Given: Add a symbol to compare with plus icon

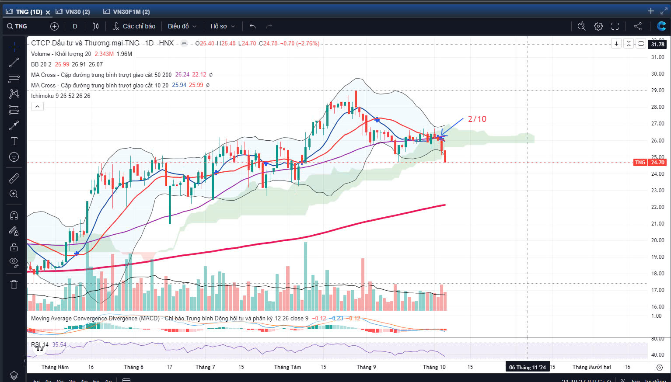Looking at the screenshot, I should click(54, 26).
